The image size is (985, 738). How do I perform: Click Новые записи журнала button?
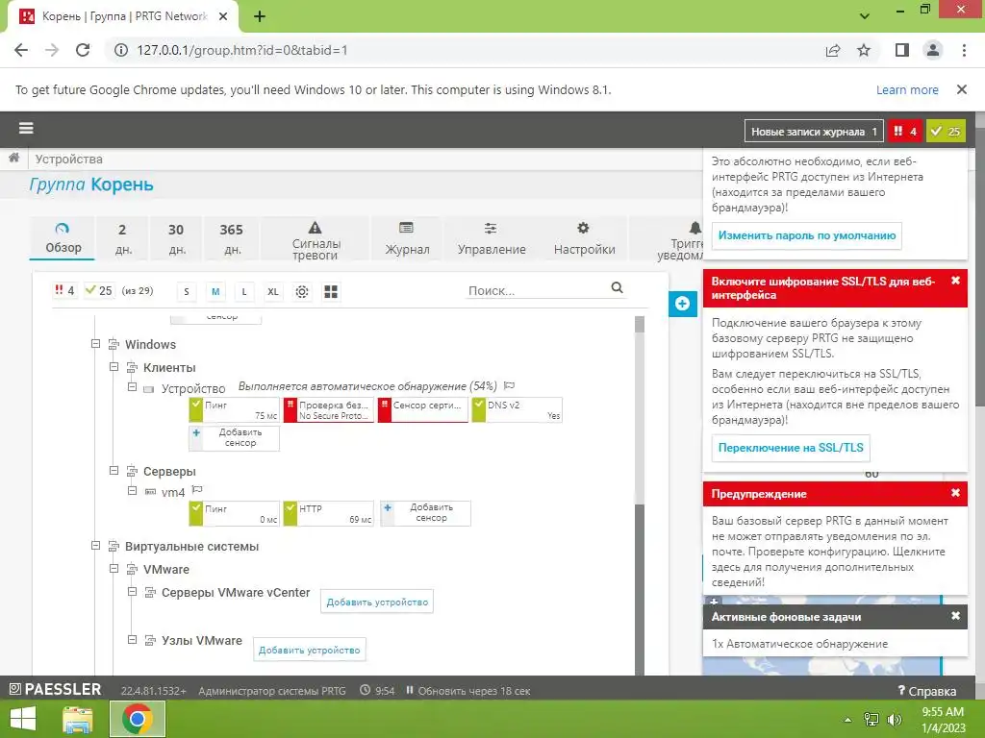click(x=814, y=131)
